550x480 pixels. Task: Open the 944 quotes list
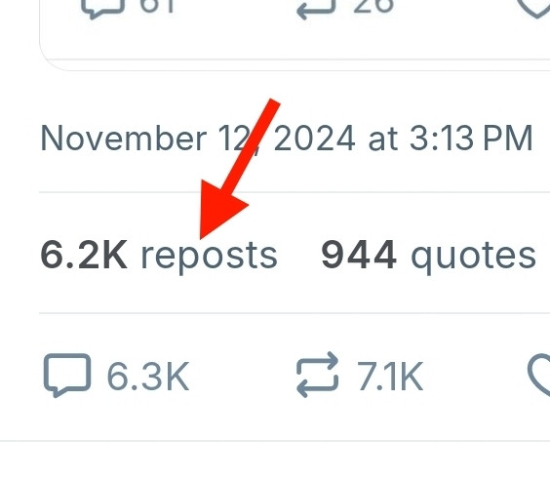click(x=429, y=256)
